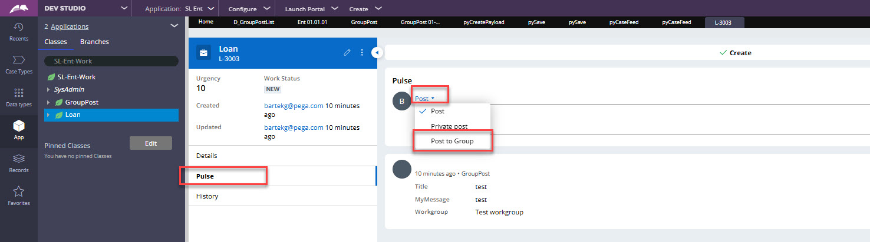The width and height of the screenshot is (870, 242).
Task: Open the Recents panel icon
Action: [x=18, y=31]
